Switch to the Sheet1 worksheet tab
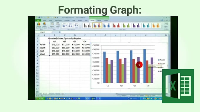The image size is (200, 112). click(45, 94)
